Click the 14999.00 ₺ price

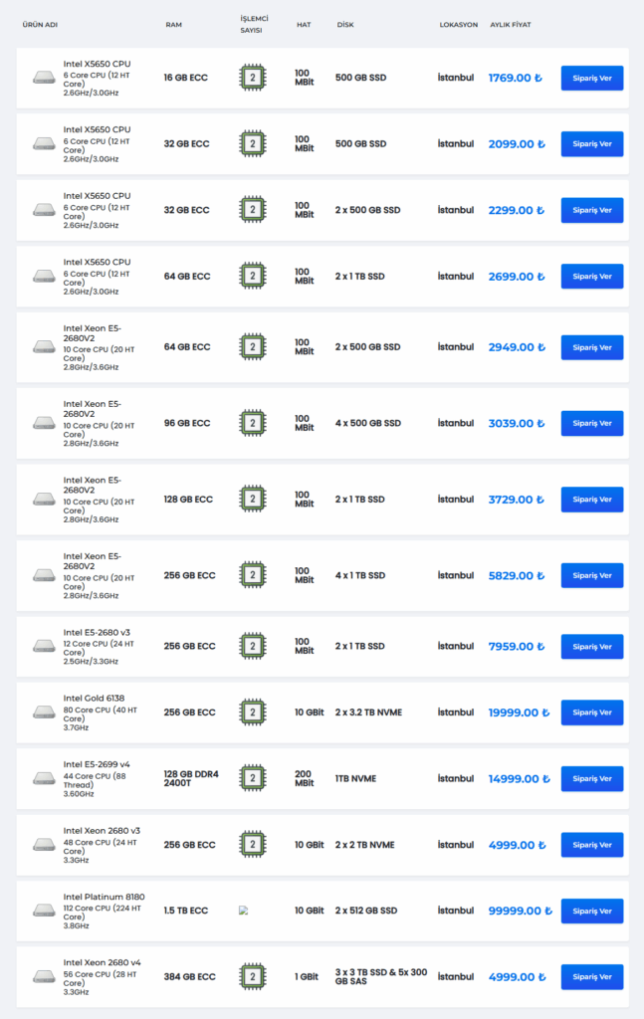tap(516, 779)
